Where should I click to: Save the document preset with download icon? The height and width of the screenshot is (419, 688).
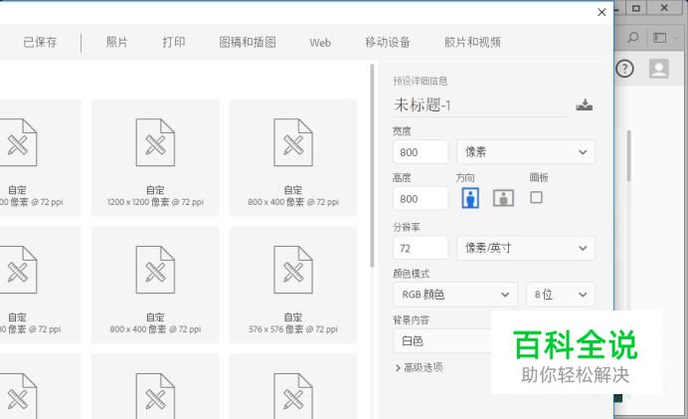coord(584,105)
